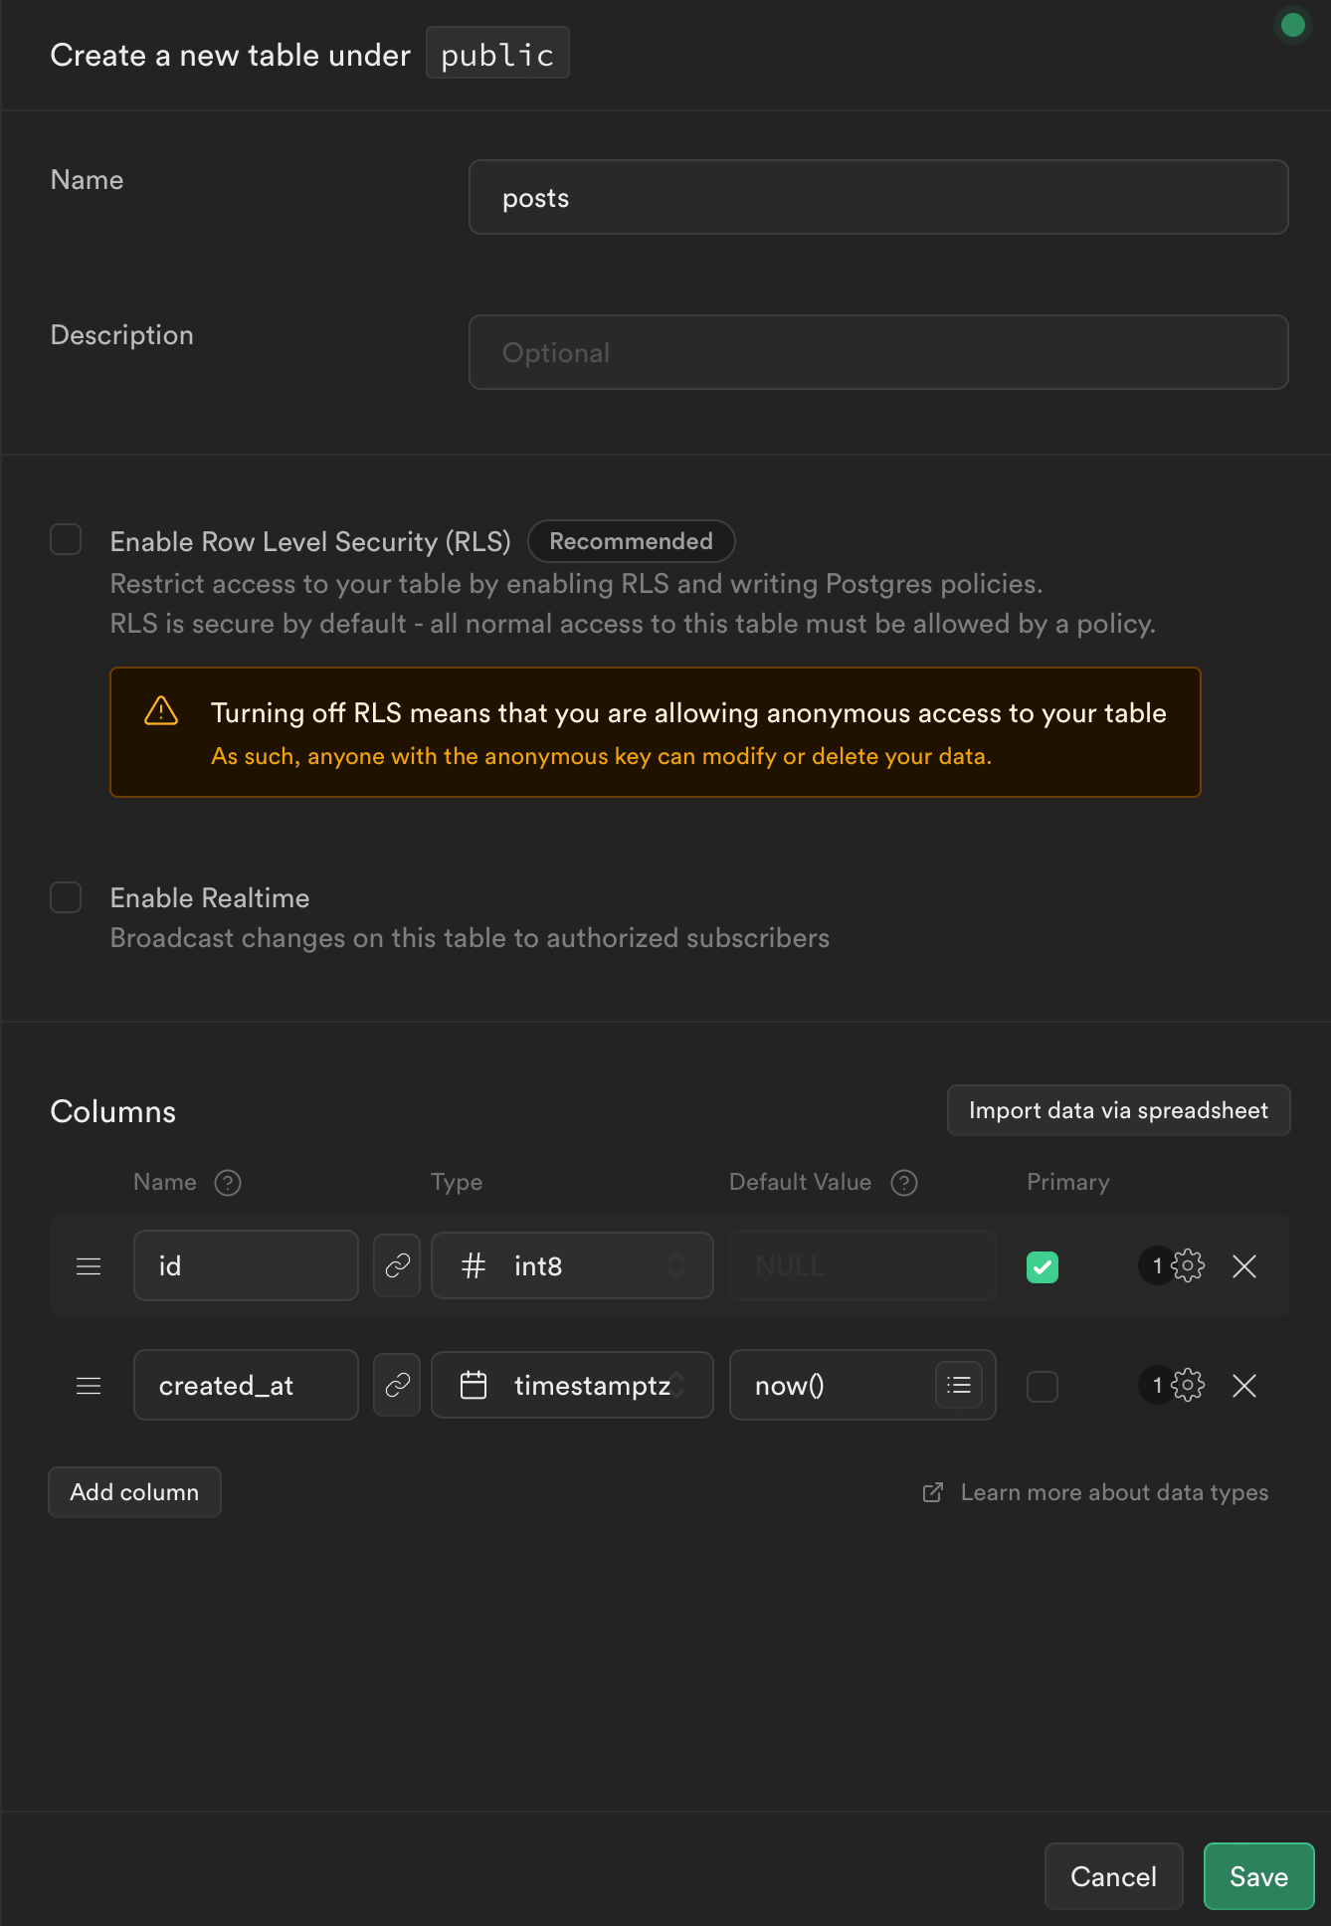Open the timestamptz type dropdown for created_at
The width and height of the screenshot is (1331, 1926).
click(572, 1385)
